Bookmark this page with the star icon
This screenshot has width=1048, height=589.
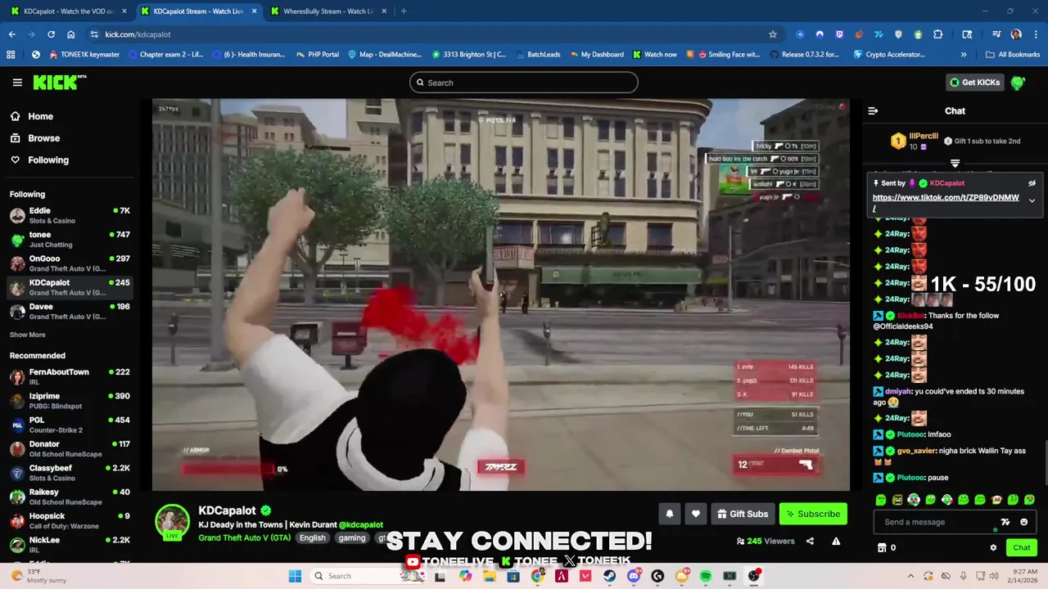pos(772,34)
